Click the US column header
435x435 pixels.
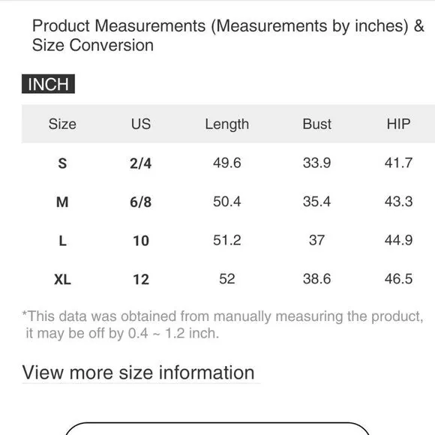pos(141,124)
